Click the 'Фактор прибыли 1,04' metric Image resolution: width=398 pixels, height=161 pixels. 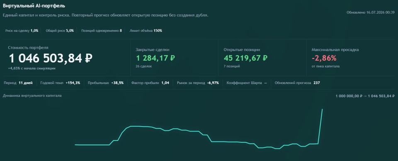[150, 83]
